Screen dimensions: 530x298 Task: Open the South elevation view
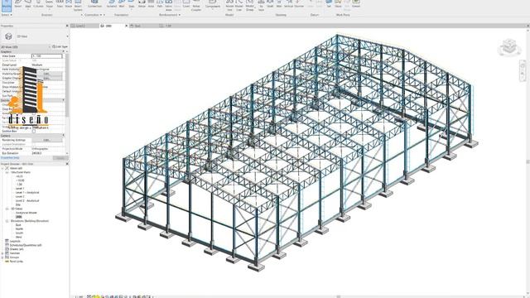[19, 233]
